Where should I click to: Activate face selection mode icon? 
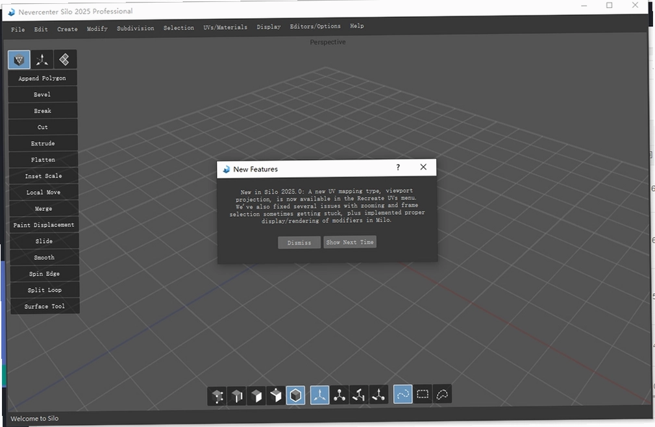point(256,395)
